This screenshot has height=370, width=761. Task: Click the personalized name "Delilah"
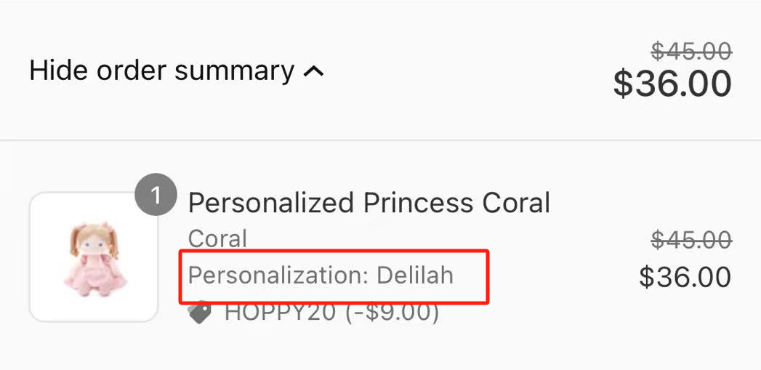point(414,276)
